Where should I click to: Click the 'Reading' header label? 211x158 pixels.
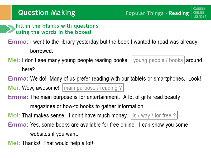click(179, 13)
